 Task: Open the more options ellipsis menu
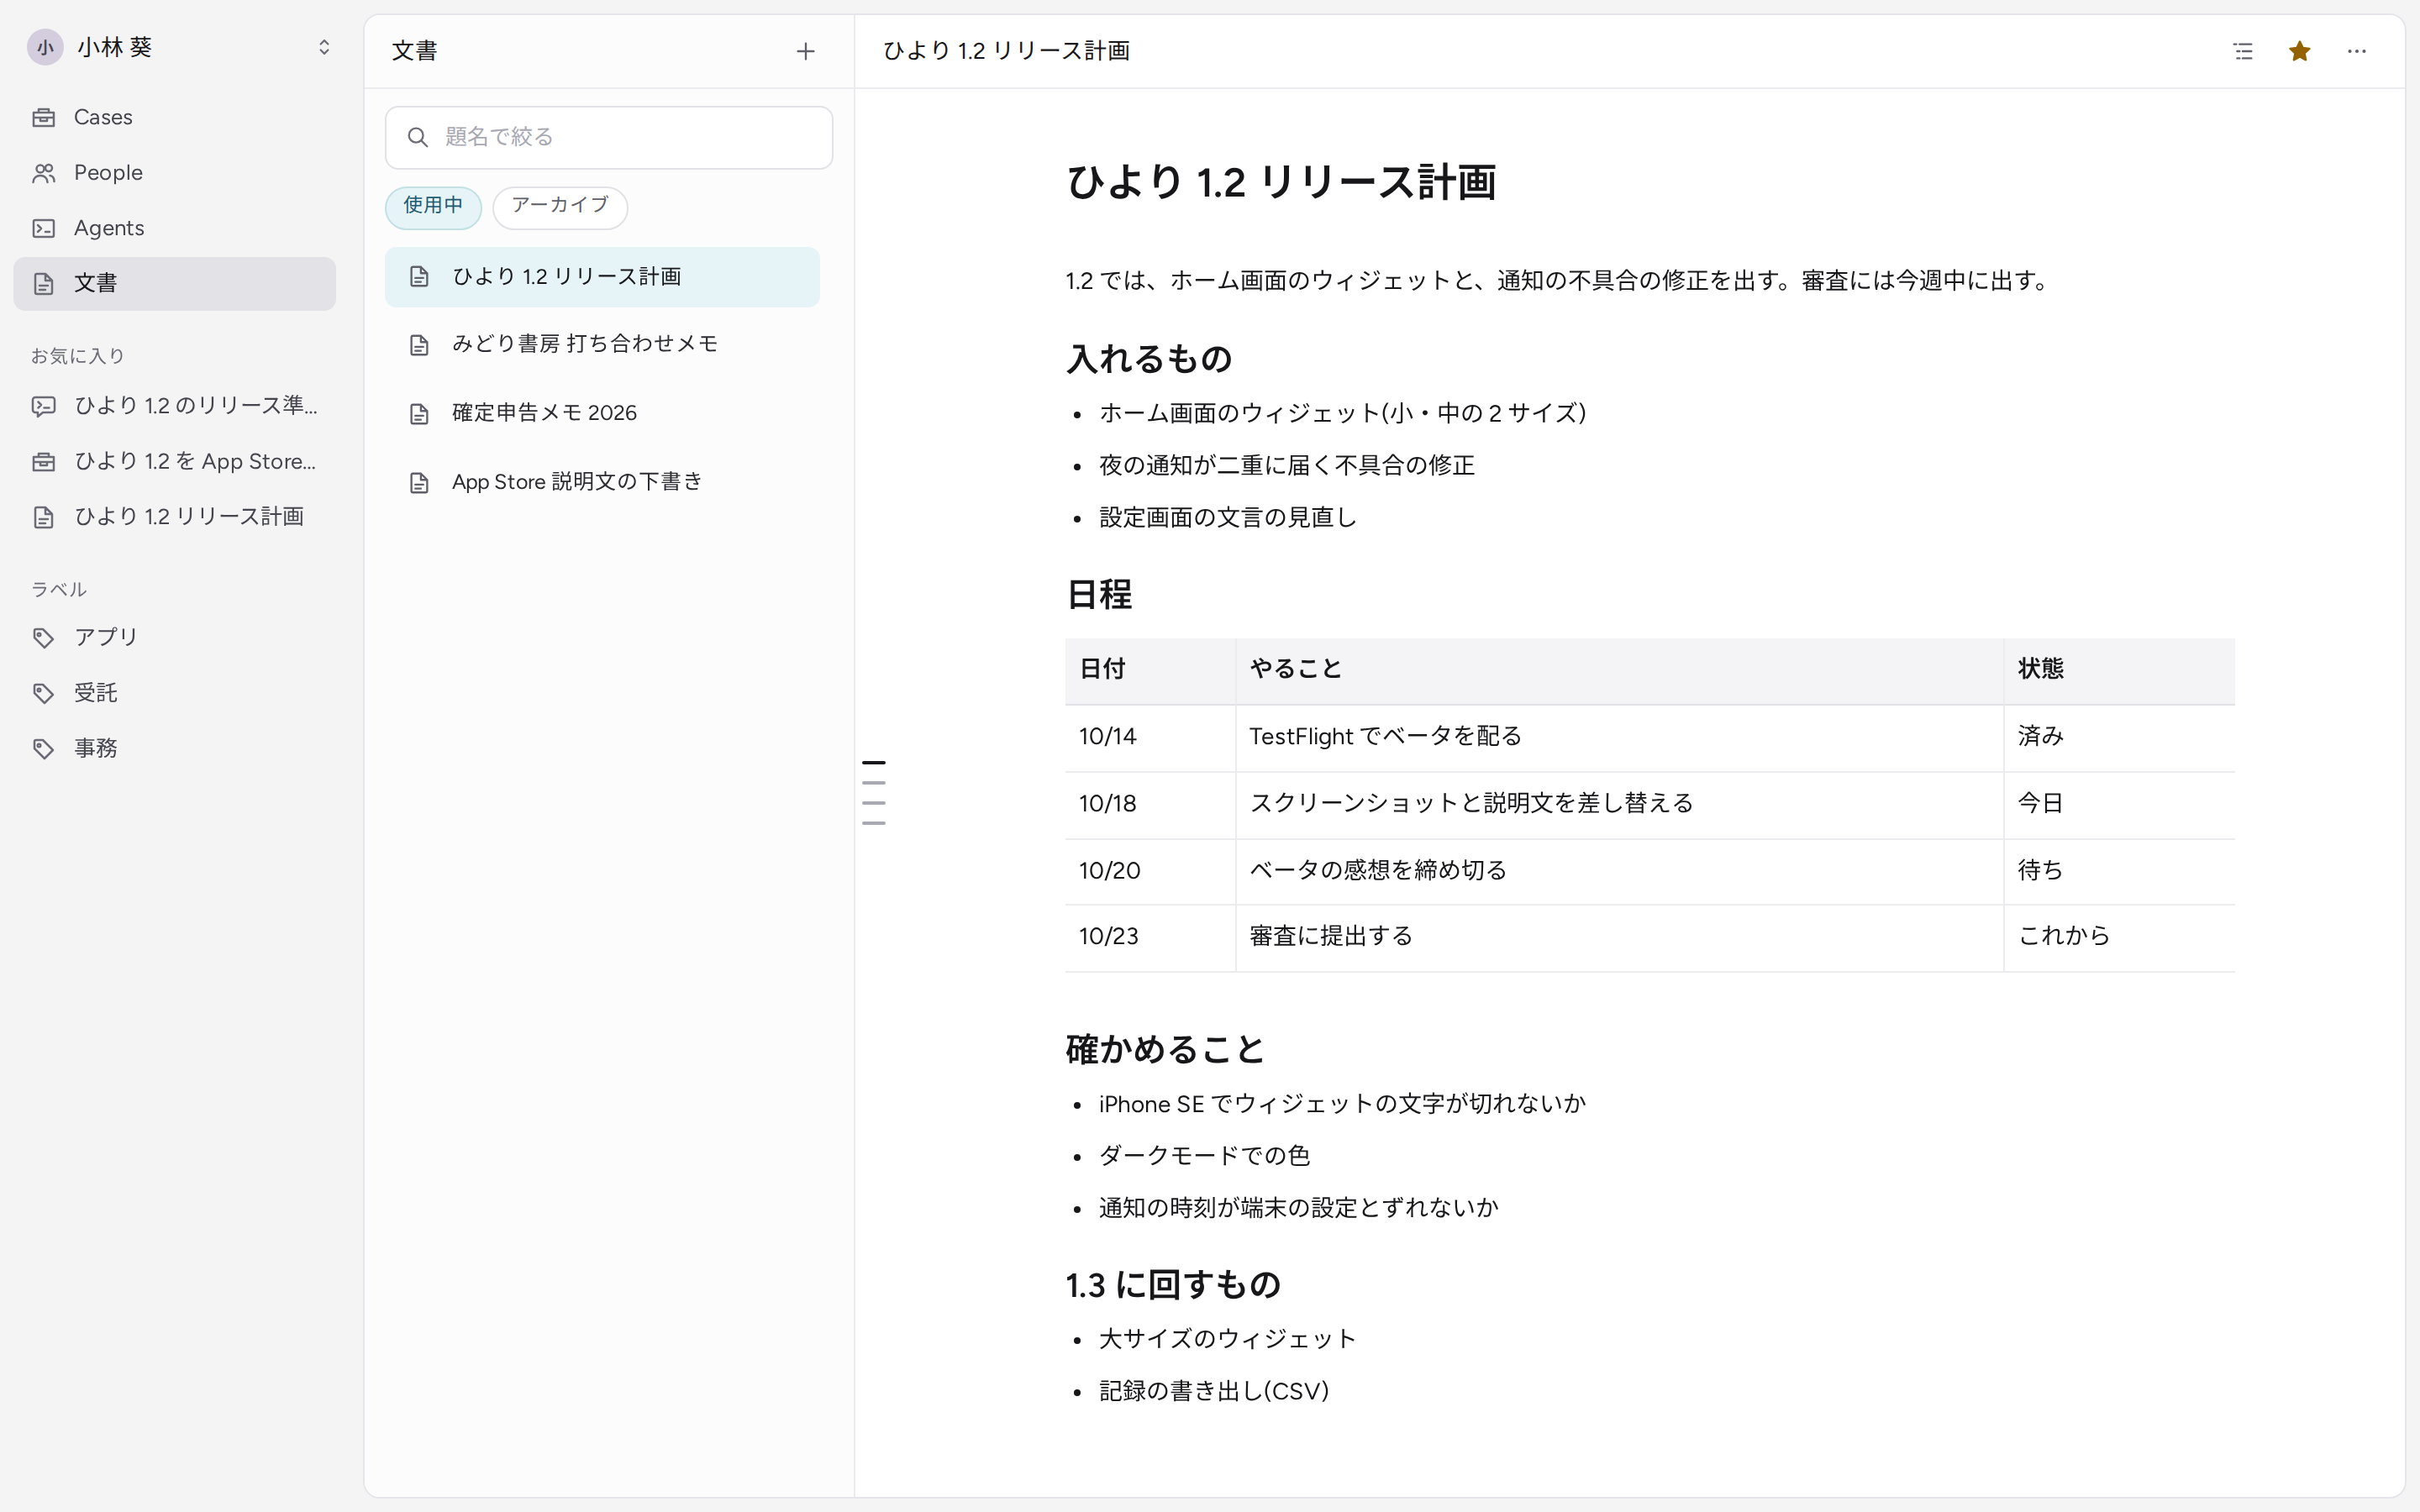(2357, 51)
